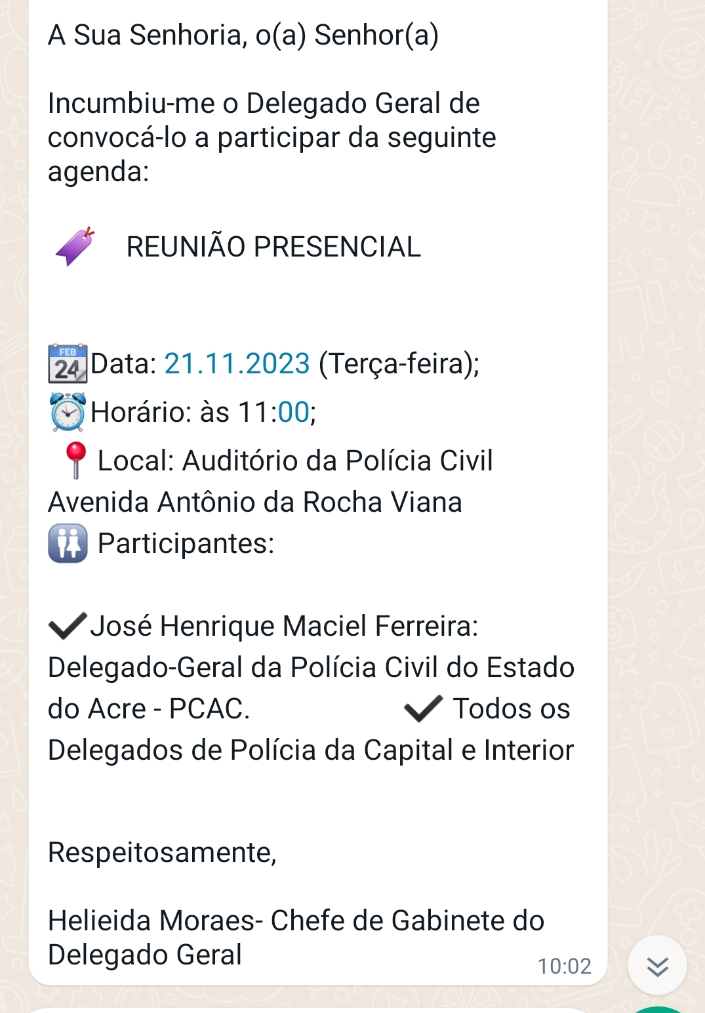Tap the red pushpin emoji before Local
Screen dimensions: 705x1013
(x=75, y=461)
